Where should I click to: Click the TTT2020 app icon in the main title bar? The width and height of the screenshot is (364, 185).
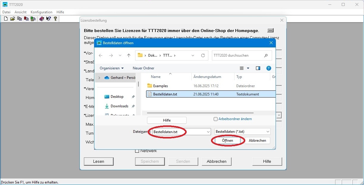click(x=5, y=4)
